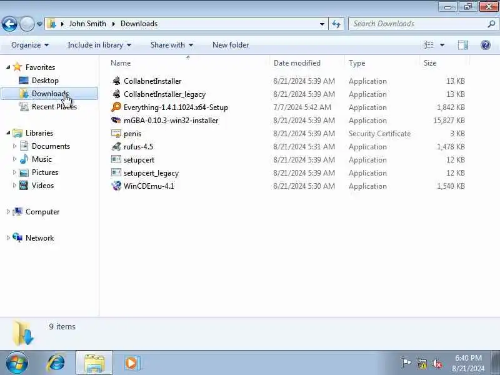Open the Videos library

pos(42,185)
